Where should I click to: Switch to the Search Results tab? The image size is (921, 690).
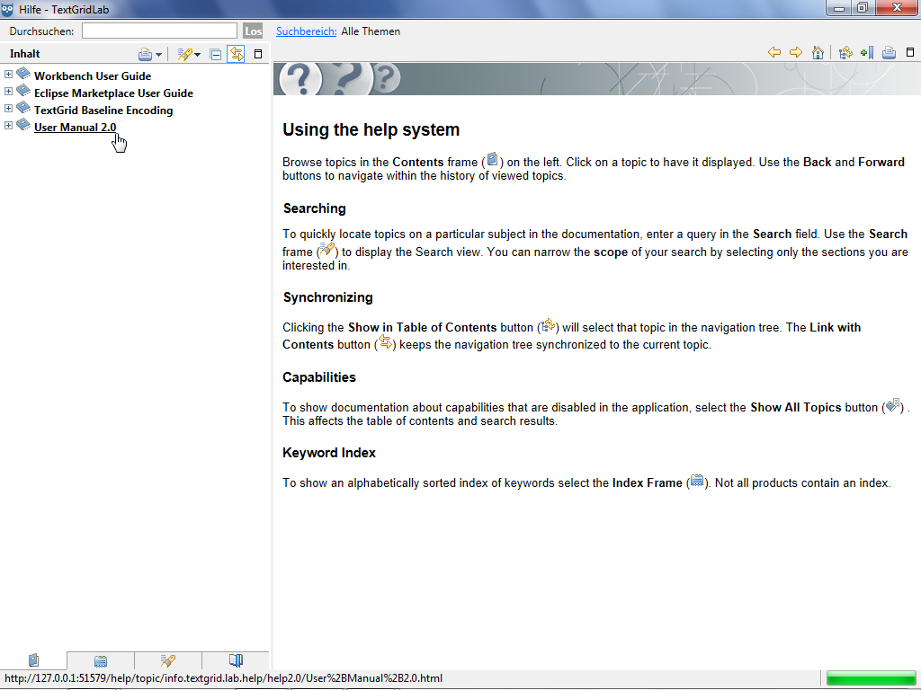[168, 661]
